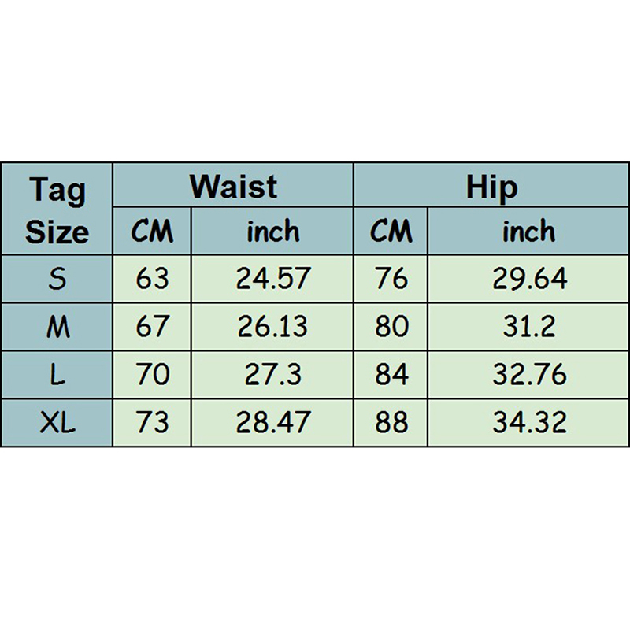
Task: Click the CM subheader under Waist
Action: (x=152, y=232)
